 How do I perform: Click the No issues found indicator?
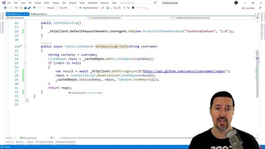click(28, 138)
